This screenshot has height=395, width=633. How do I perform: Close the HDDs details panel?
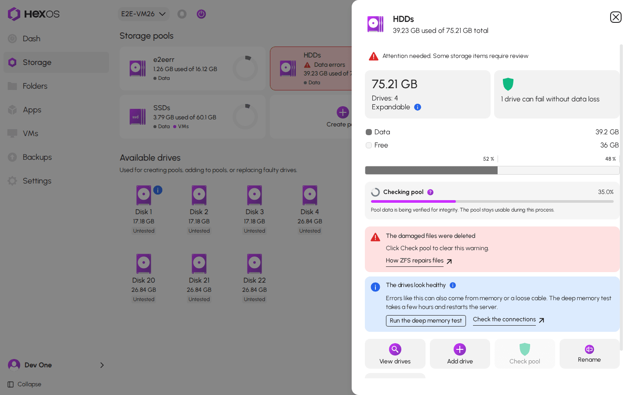615,17
